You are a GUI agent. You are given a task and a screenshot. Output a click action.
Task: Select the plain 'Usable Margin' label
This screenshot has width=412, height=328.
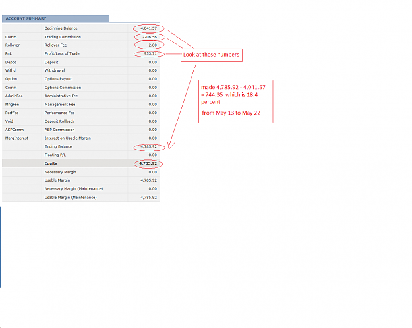click(x=57, y=180)
